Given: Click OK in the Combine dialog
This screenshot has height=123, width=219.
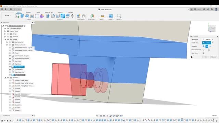Looking at the screenshot, I should 206,57.
